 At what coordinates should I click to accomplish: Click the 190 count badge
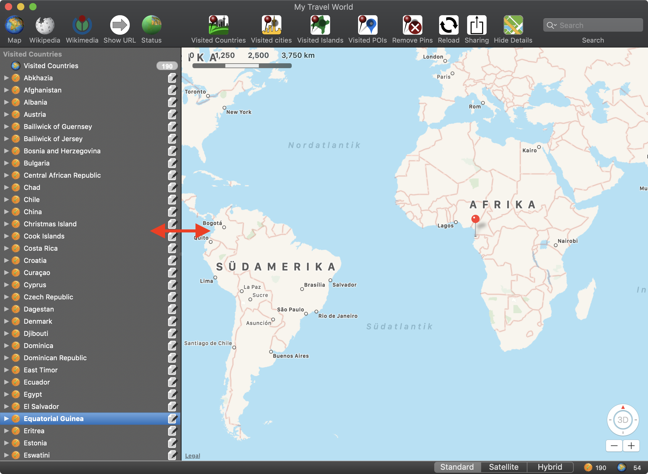(x=167, y=66)
